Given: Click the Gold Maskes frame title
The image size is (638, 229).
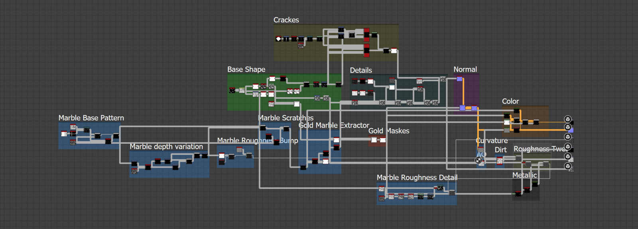Looking at the screenshot, I should [x=389, y=131].
